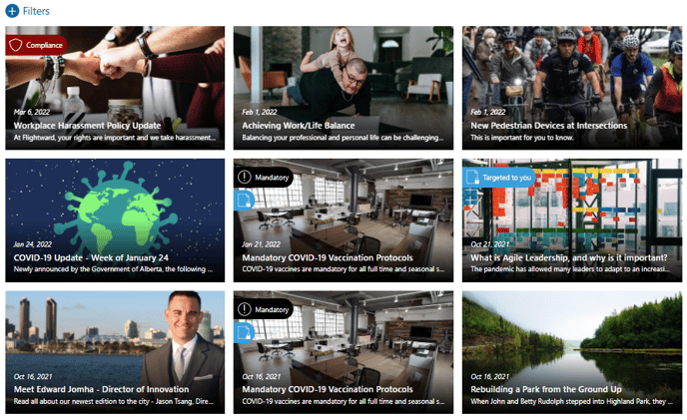
Task: Click the Filters plus icon
Action: pos(12,11)
